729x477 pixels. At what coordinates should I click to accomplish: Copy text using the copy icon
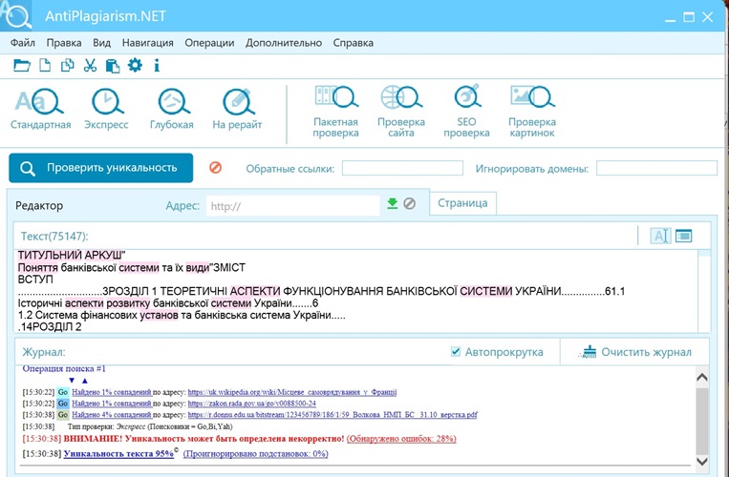pyautogui.click(x=68, y=66)
